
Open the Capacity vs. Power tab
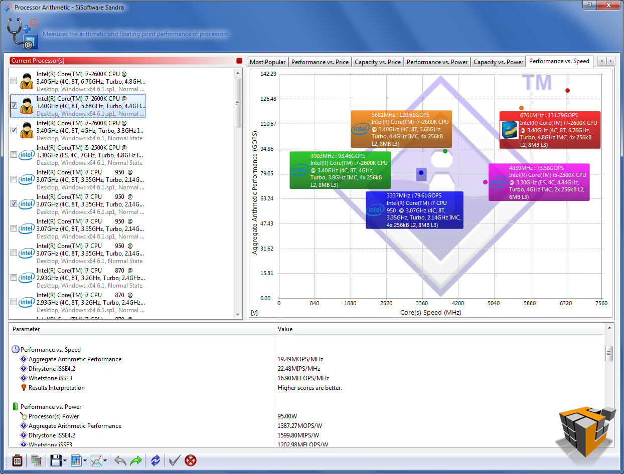(498, 62)
